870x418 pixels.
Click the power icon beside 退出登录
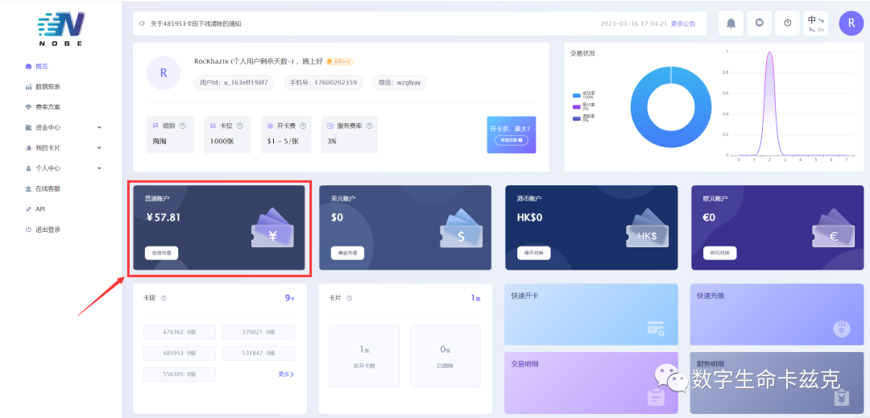(x=28, y=230)
